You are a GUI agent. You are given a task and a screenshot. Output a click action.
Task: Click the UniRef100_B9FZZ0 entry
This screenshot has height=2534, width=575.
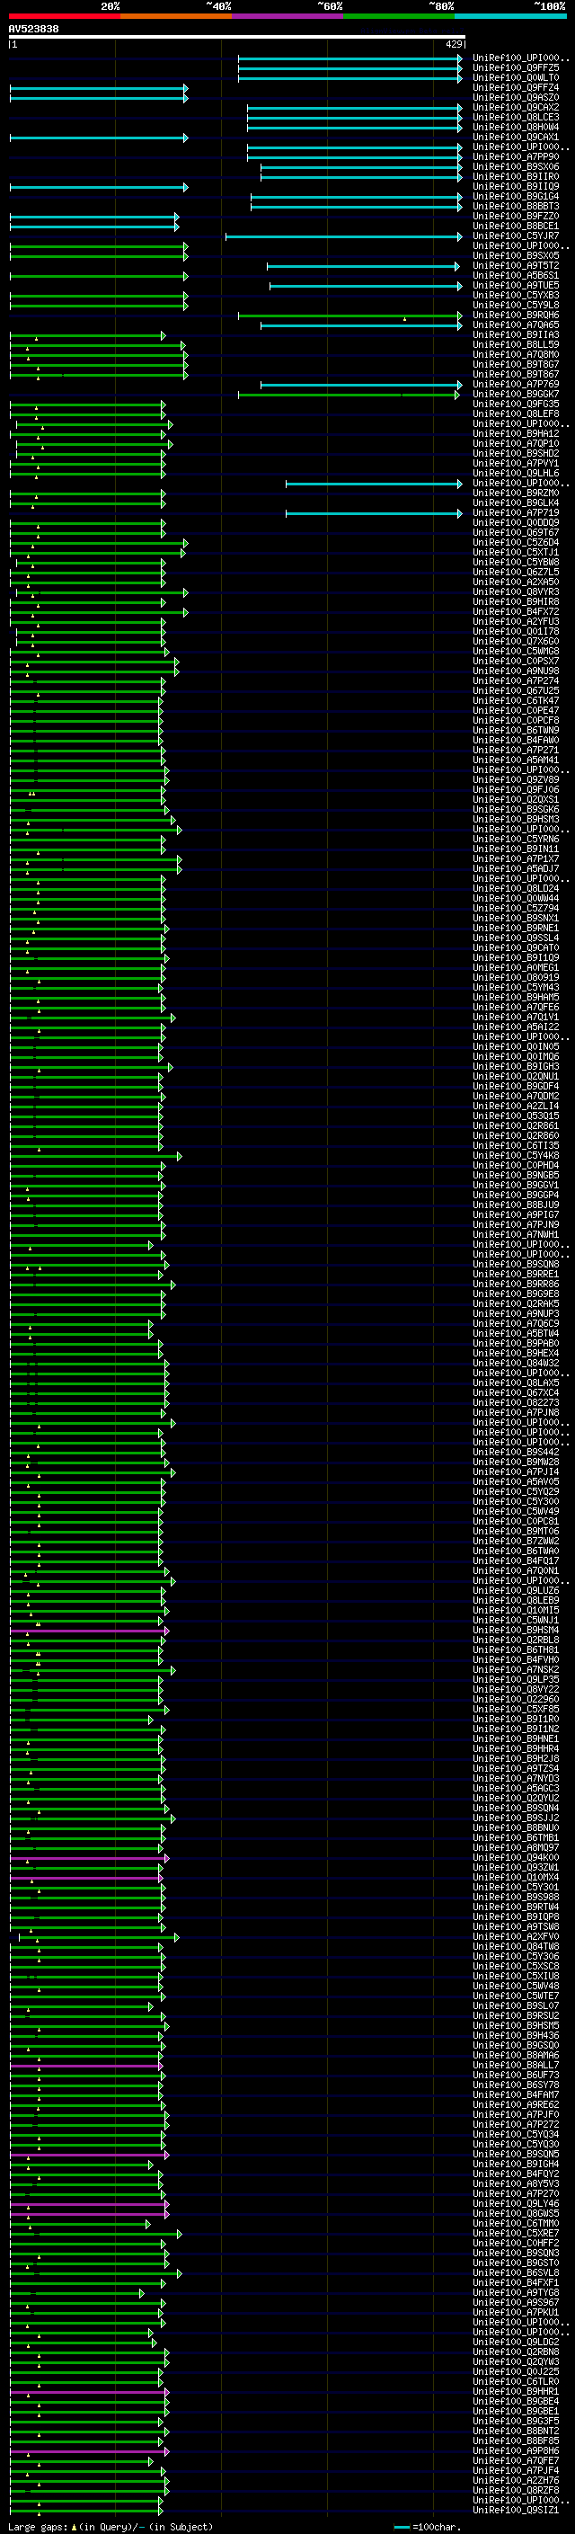click(x=516, y=216)
